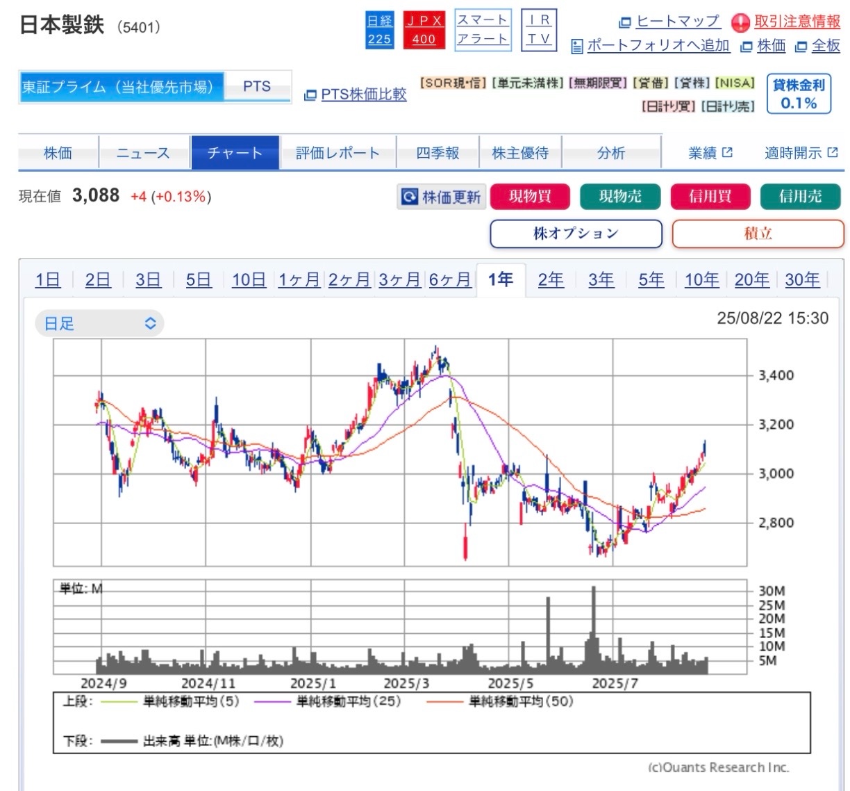Select the 2日 chart period

coord(98,280)
